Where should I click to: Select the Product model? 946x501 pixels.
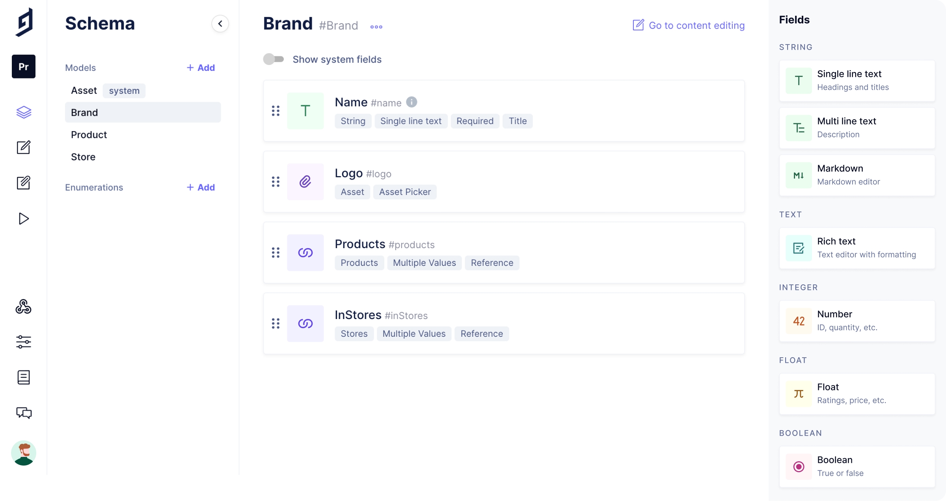click(89, 135)
